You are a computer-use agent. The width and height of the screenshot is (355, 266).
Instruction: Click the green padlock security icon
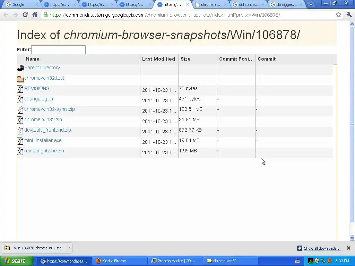45,15
